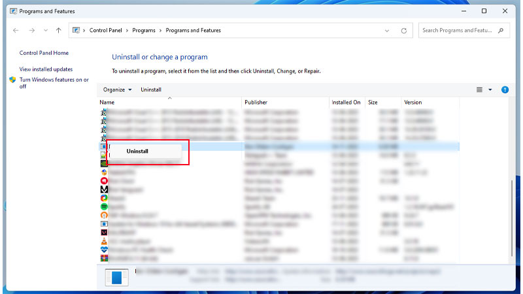Change the view with the view icon
Image resolution: width=523 pixels, height=294 pixels.
[479, 90]
